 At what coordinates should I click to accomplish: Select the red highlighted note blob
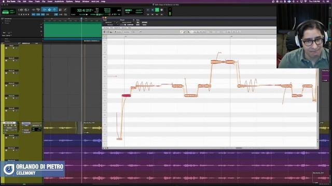(127, 96)
